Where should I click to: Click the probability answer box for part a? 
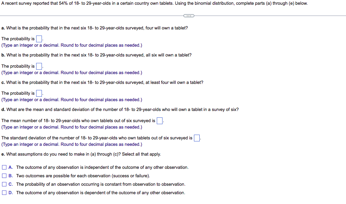[x=39, y=39]
